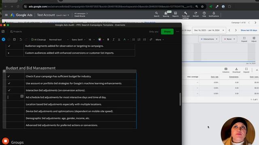Image resolution: width=259 pixels, height=145 pixels.
Task: Open Notifications bell in Google Ads
Action: (214, 14)
